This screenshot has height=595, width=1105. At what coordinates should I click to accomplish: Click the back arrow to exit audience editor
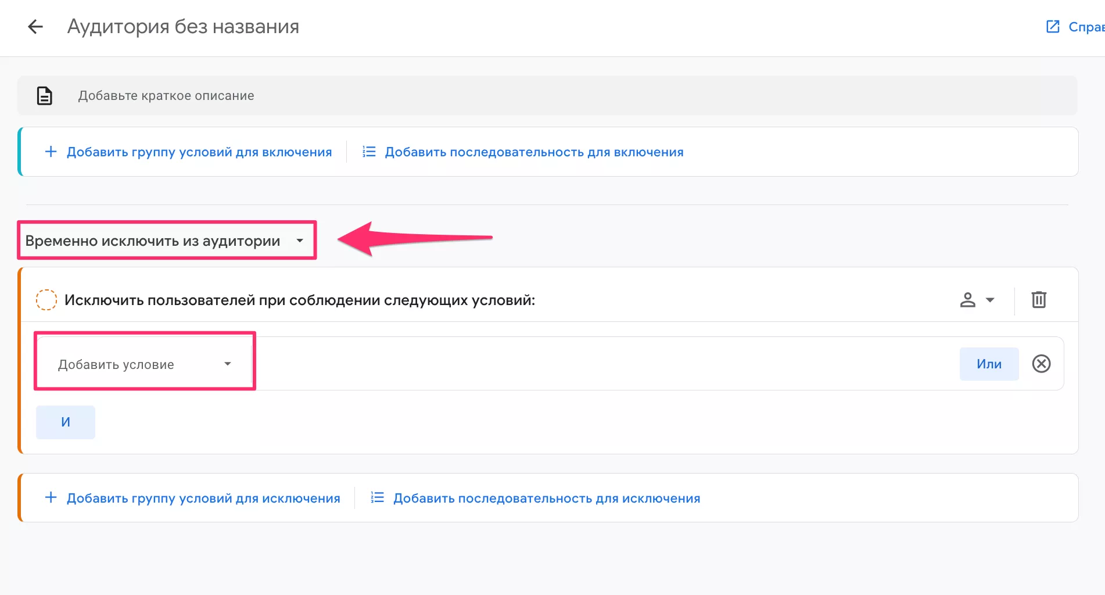click(x=35, y=27)
